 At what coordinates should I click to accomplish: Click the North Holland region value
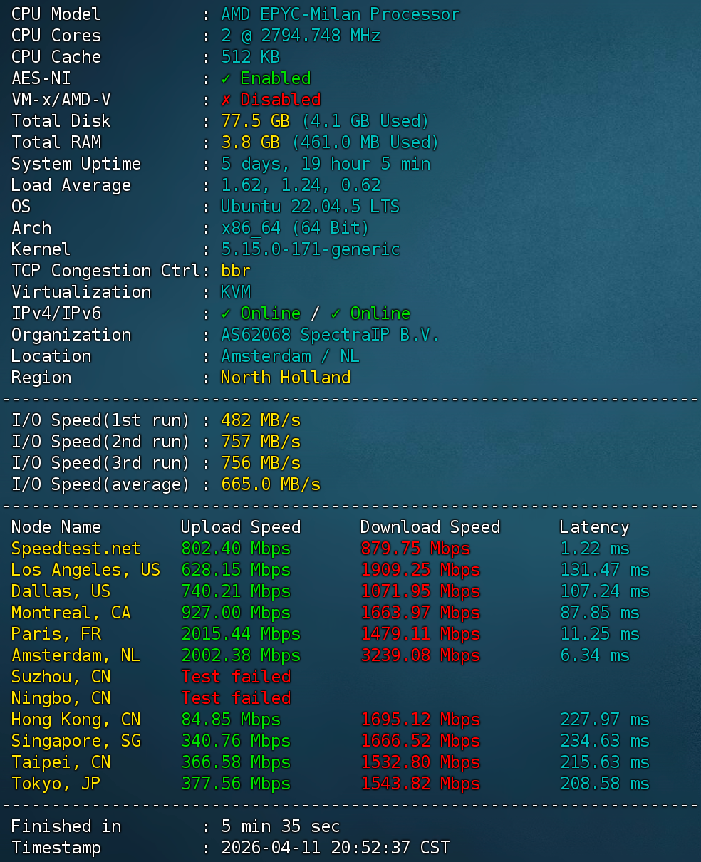coord(286,378)
